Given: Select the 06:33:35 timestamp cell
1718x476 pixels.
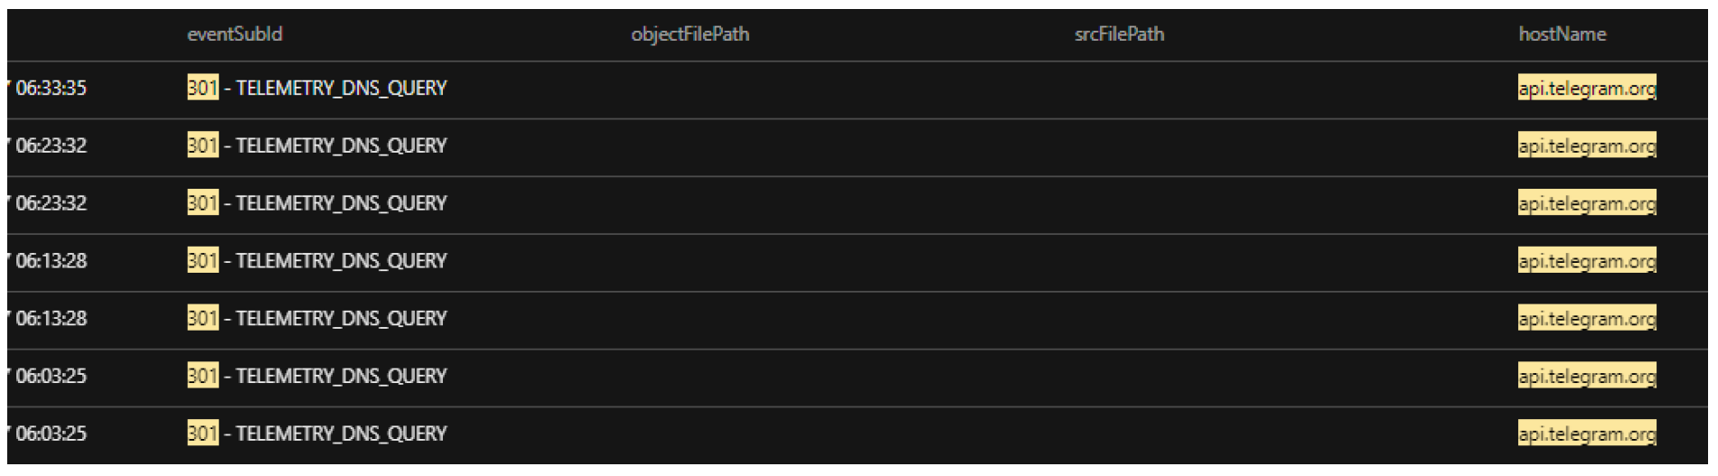Looking at the screenshot, I should [x=52, y=89].
